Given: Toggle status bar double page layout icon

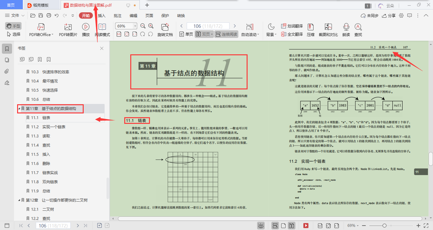Looking at the screenshot, I should pos(292,226).
